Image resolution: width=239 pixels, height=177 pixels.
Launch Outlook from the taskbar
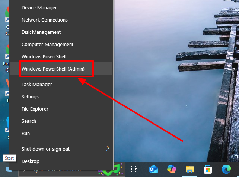coord(153,169)
